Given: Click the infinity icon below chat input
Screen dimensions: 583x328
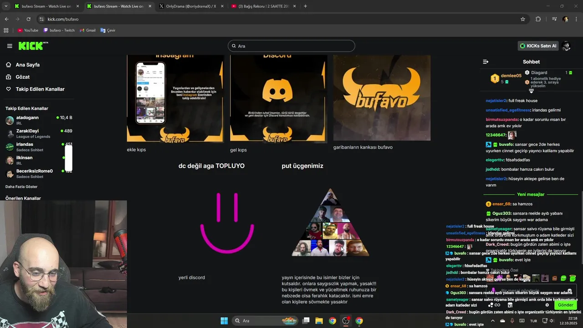Looking at the screenshot, I should pos(497,305).
